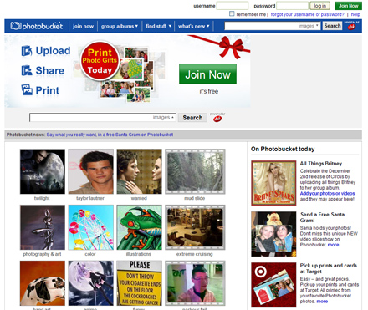Select join now in navigation bar

[83, 26]
